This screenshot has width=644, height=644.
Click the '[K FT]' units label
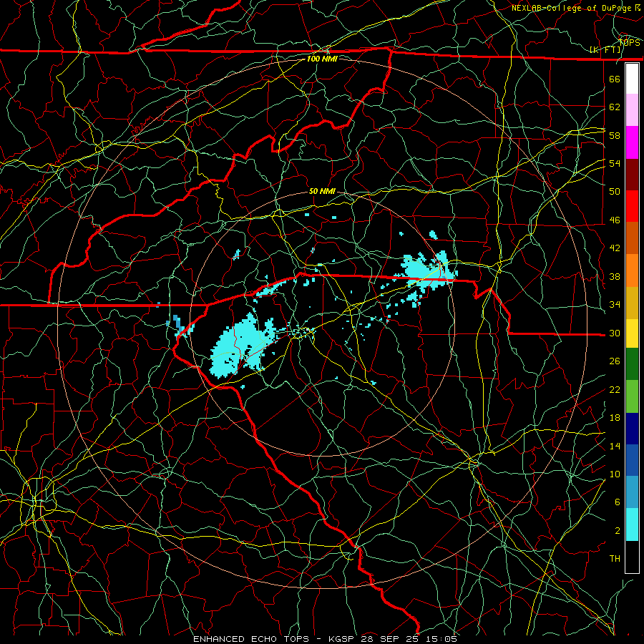click(x=605, y=49)
